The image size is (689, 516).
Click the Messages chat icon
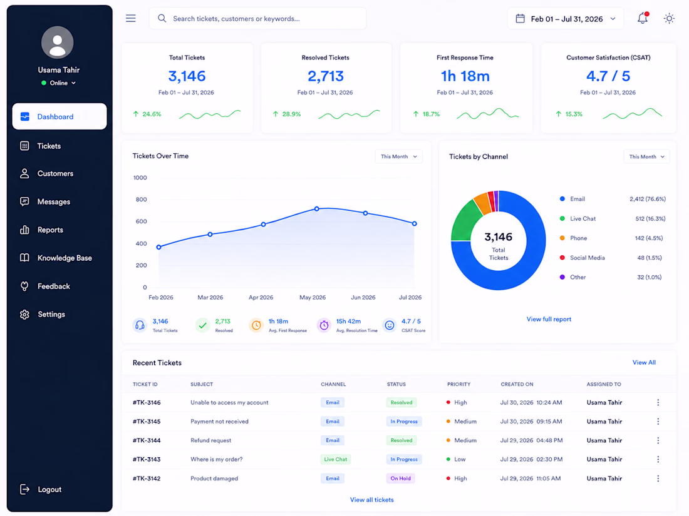(x=24, y=201)
